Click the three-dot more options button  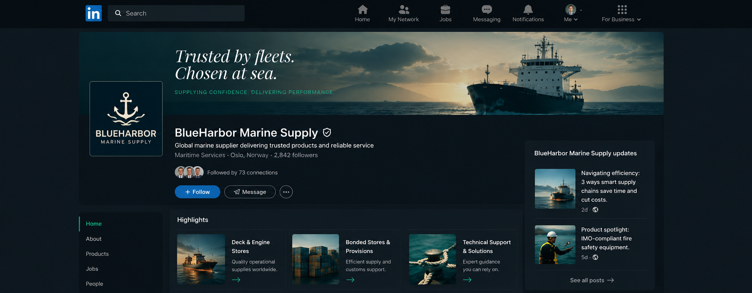tap(286, 192)
